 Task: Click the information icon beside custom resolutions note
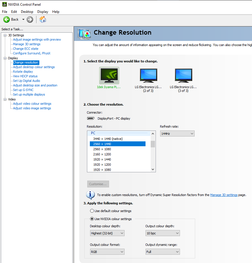click(x=90, y=195)
